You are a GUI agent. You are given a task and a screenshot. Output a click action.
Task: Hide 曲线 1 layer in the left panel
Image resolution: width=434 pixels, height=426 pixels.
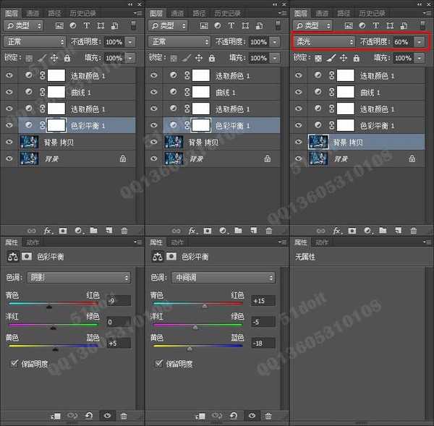pos(9,92)
